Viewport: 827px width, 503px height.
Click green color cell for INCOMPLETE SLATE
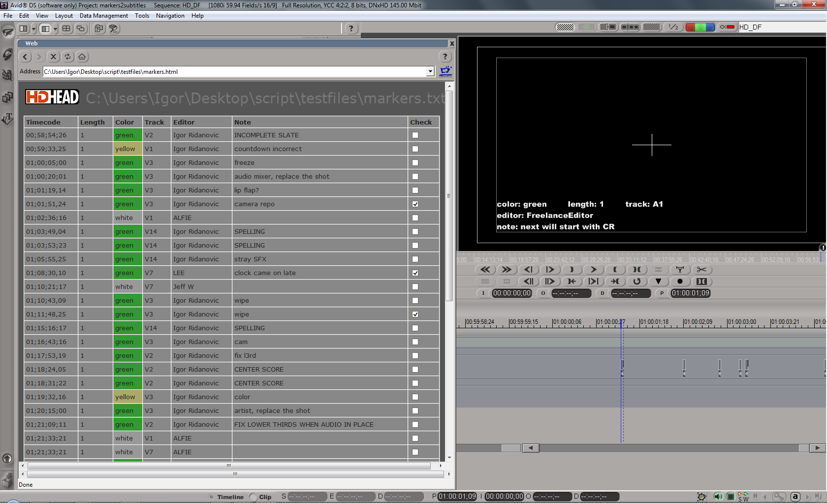coord(127,135)
